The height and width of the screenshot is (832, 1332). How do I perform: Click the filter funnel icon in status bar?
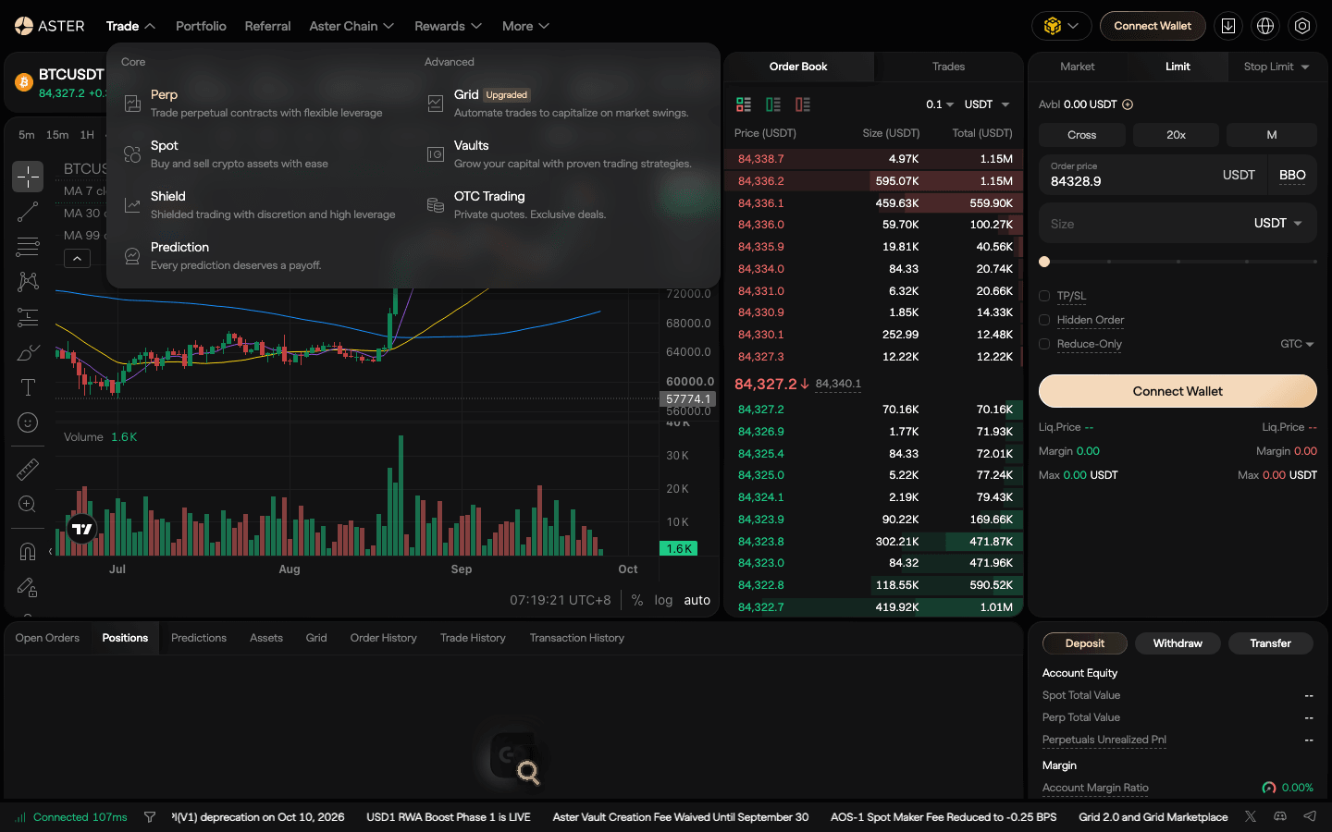[x=150, y=817]
